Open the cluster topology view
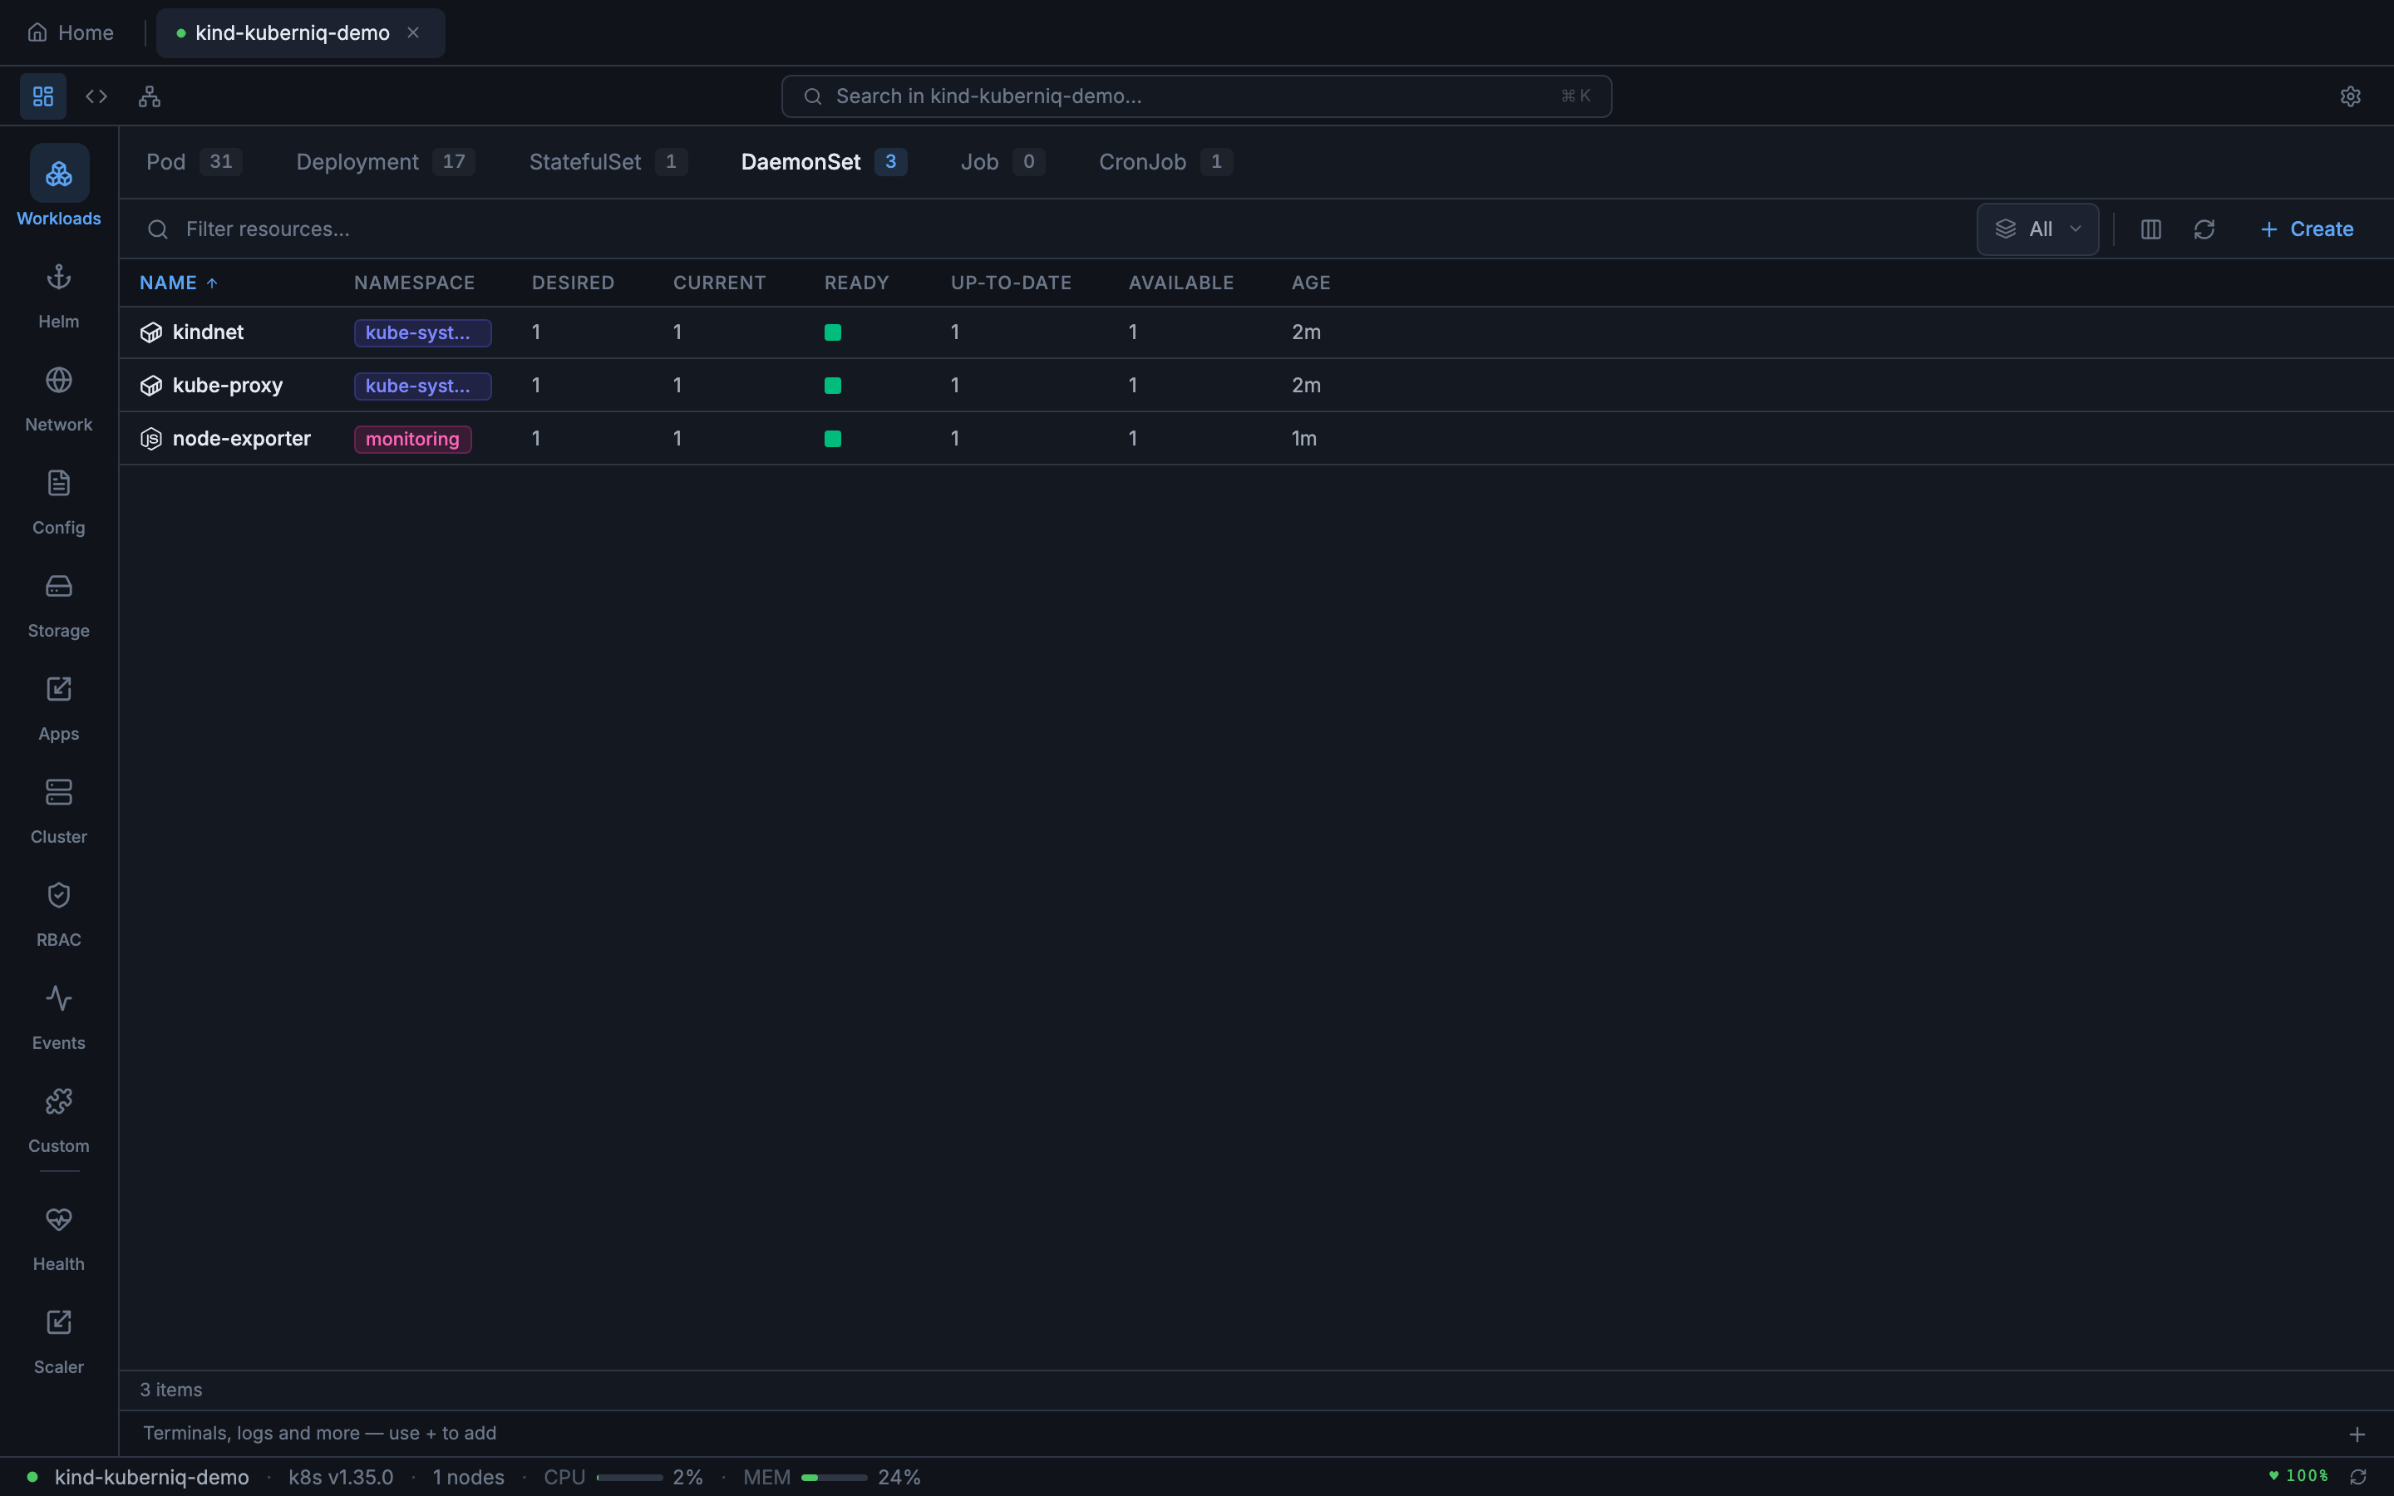 [150, 95]
